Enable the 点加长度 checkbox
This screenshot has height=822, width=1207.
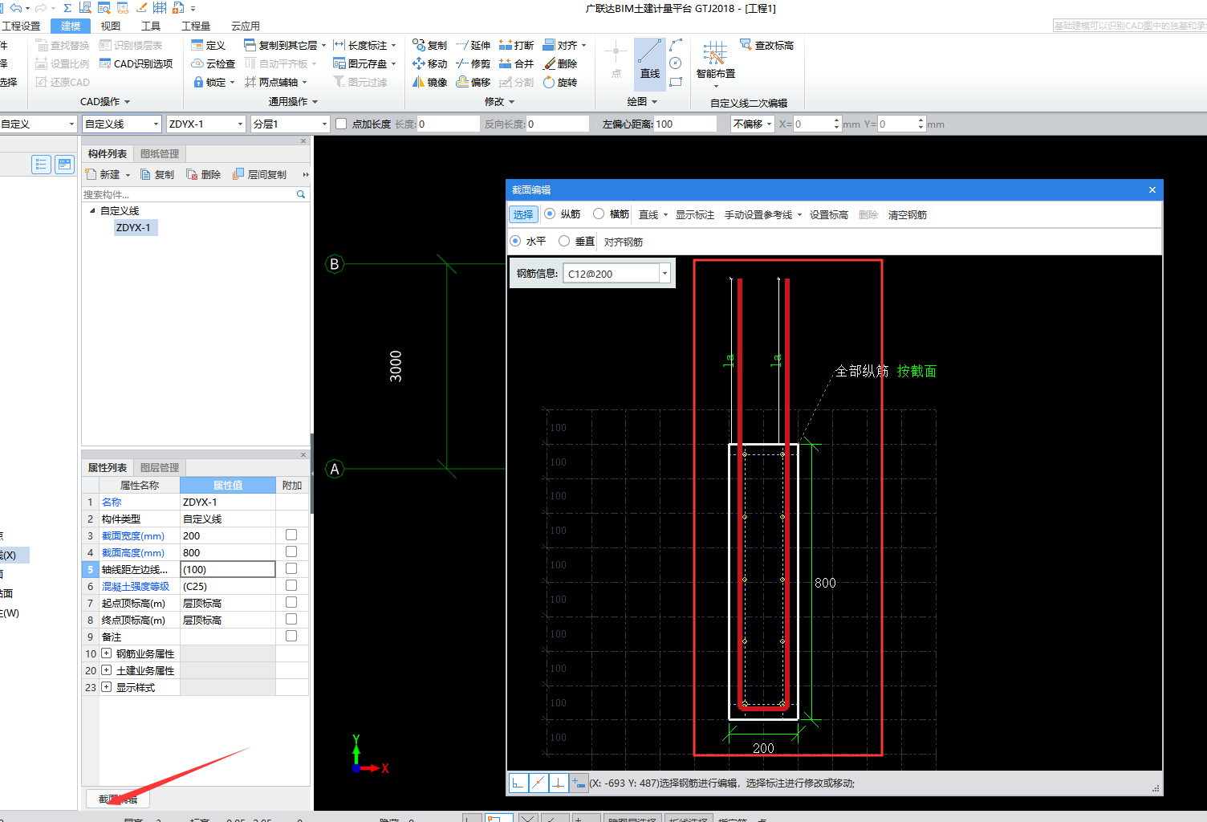pos(341,124)
